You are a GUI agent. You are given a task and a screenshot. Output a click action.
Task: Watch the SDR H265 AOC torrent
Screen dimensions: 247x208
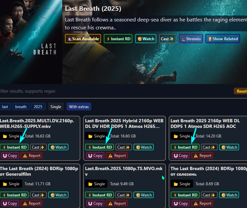229,147
